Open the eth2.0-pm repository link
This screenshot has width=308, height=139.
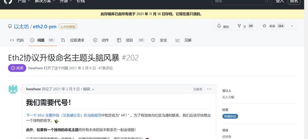(x=44, y=27)
